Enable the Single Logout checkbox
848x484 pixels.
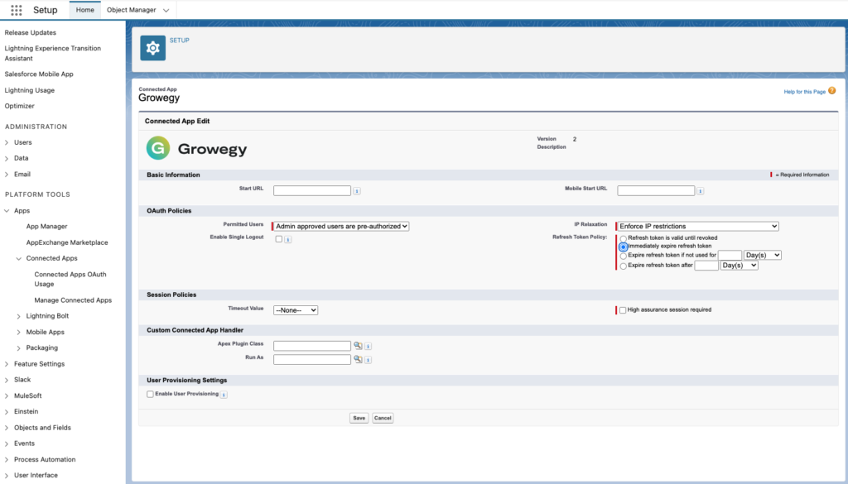[279, 239]
